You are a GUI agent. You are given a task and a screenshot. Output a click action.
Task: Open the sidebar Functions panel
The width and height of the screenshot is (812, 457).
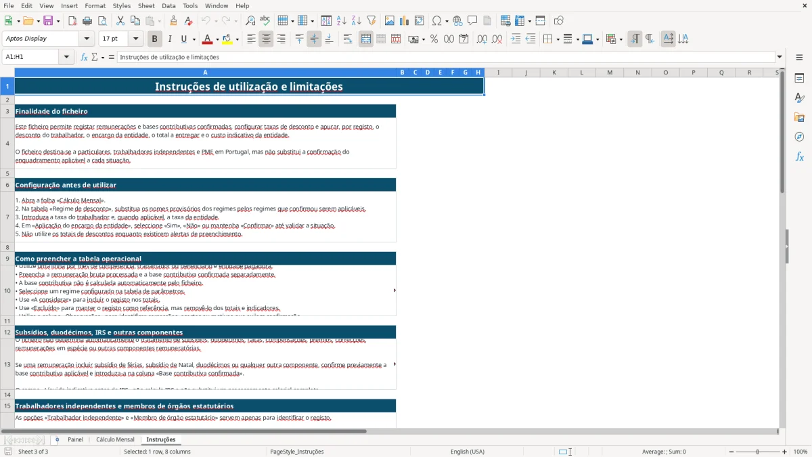click(x=799, y=156)
